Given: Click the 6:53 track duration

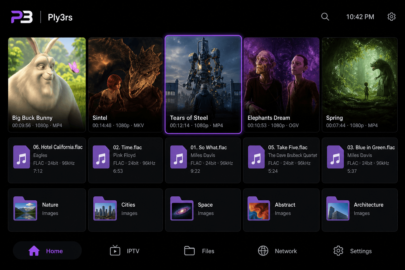Looking at the screenshot, I should [118, 171].
